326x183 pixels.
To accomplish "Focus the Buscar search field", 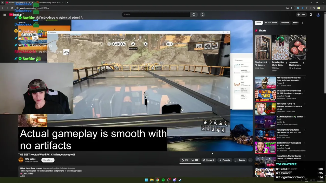I will point(156,14).
